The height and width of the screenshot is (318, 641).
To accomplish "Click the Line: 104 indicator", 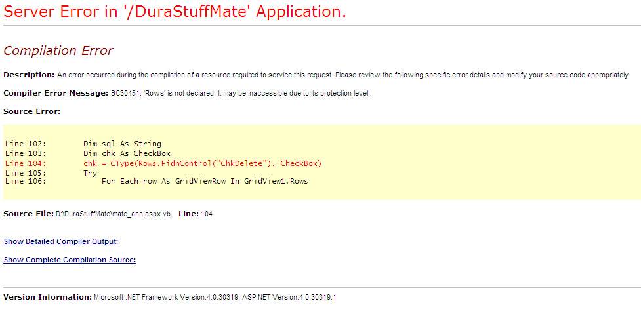I will pyautogui.click(x=196, y=214).
